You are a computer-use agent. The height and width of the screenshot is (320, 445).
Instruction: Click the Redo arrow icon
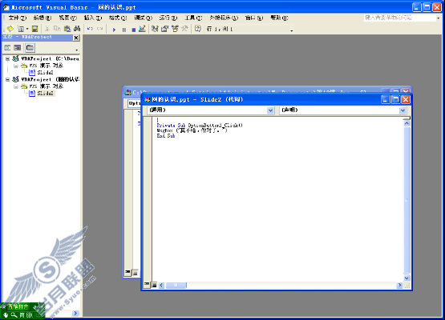coord(100,29)
